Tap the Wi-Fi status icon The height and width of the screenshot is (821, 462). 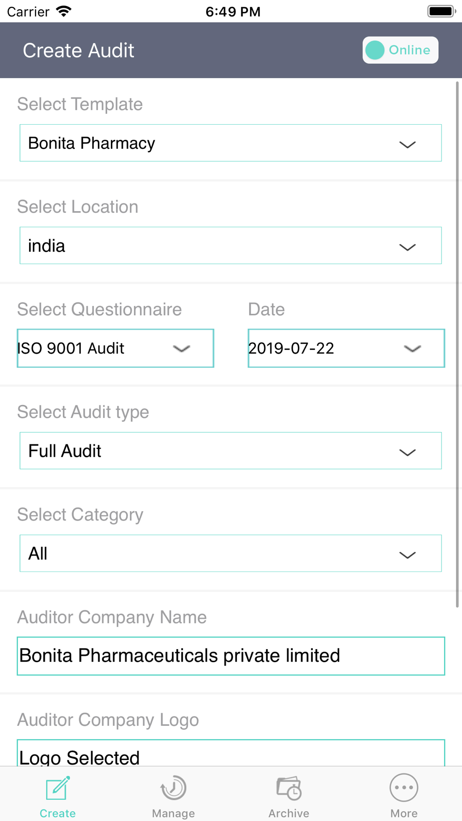64,11
